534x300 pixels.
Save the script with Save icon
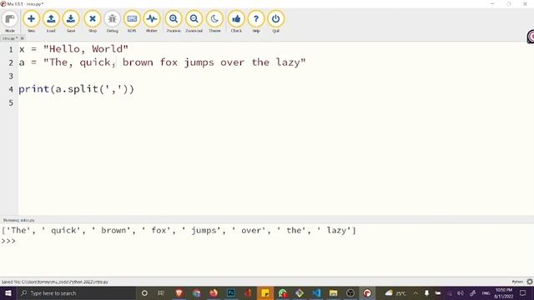click(x=71, y=22)
